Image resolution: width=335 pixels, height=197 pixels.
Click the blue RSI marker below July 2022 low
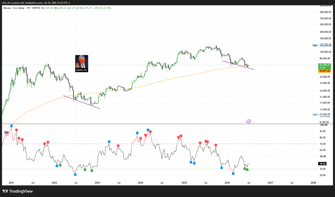[75, 174]
